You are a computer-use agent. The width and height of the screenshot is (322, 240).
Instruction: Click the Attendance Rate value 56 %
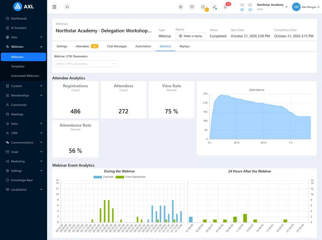[x=75, y=151]
